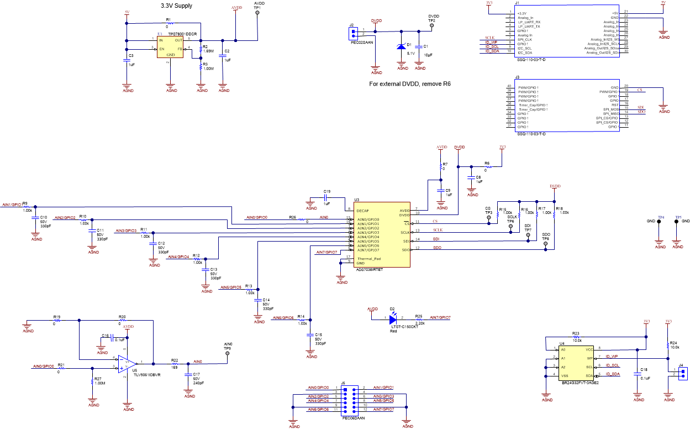Select the 5.1V zener diode D1 symbol
The image size is (690, 429).
click(x=402, y=47)
